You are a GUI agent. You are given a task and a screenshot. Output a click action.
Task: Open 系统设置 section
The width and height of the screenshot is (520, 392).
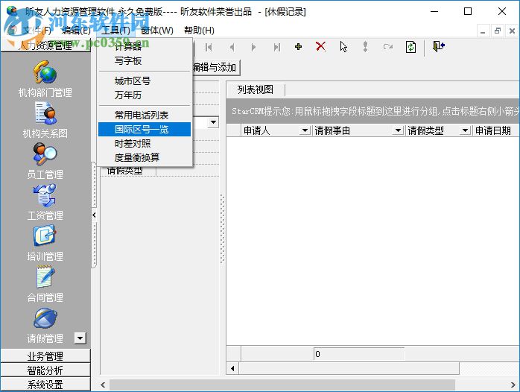45,385
